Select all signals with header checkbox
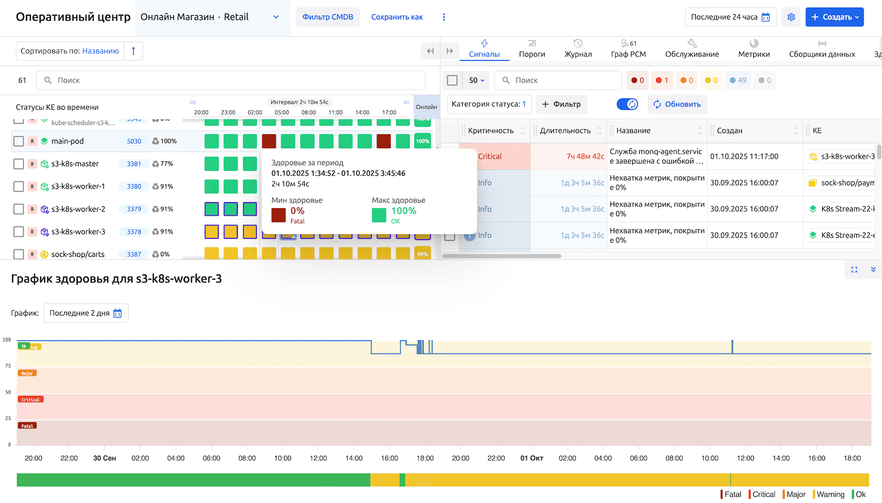Screen dimensions: 882x503 coord(452,80)
